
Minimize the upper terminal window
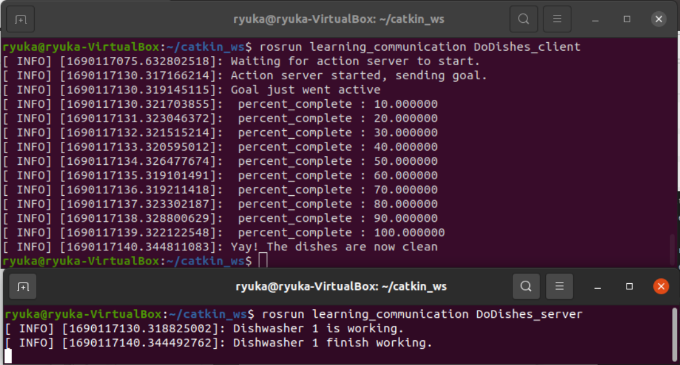[x=595, y=19]
